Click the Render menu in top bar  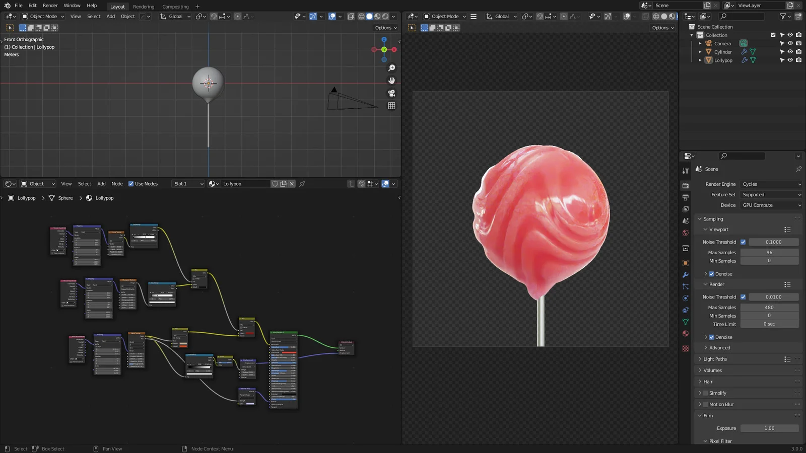pos(50,6)
